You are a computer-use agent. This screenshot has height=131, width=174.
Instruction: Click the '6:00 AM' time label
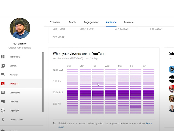click(x=57, y=81)
